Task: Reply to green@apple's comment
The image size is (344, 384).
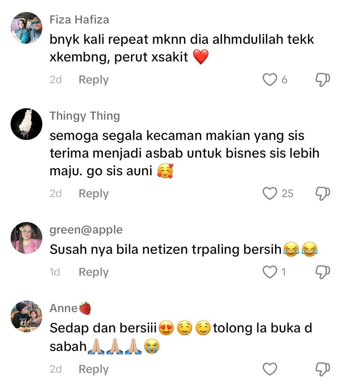Action: [94, 272]
